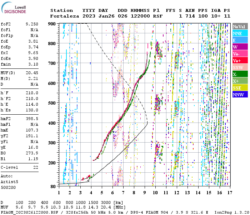Click the PPS value 100
Screen dimensions: 250x215
point(203,16)
